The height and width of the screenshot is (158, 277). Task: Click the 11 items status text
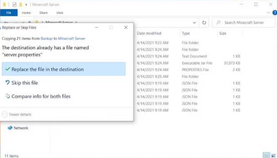pyautogui.click(x=12, y=156)
